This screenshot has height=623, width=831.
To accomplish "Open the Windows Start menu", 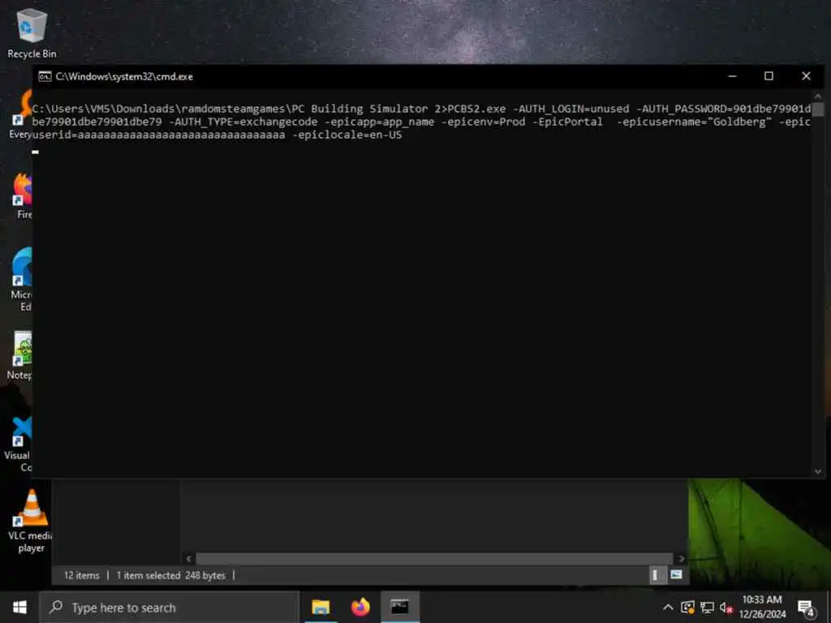I will tap(19, 607).
